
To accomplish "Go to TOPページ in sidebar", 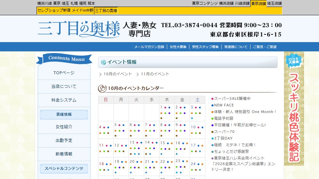I will pyautogui.click(x=64, y=73).
